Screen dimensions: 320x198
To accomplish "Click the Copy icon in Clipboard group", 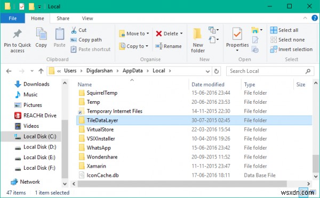I will pyautogui.click(x=41, y=34).
